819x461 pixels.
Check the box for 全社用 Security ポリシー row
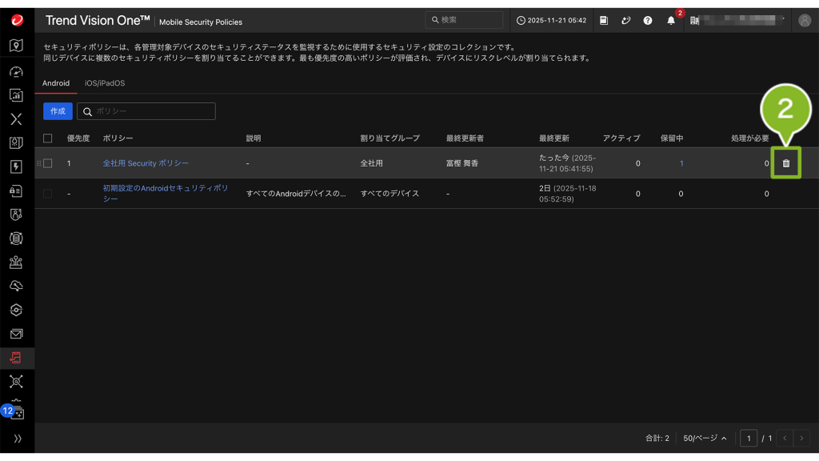tap(47, 163)
